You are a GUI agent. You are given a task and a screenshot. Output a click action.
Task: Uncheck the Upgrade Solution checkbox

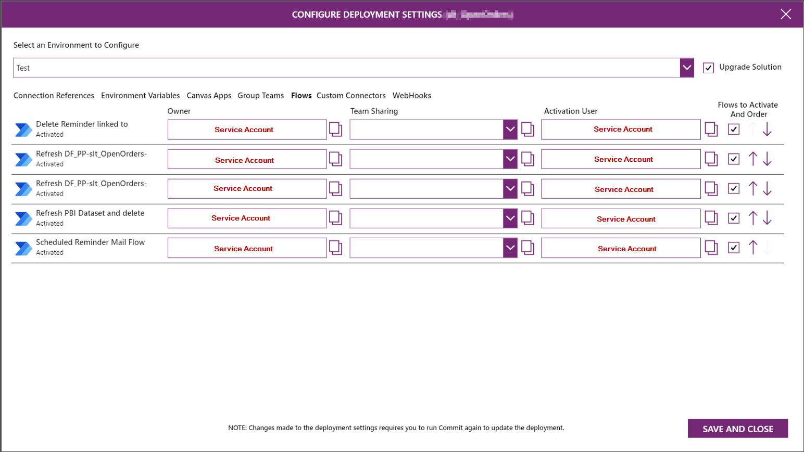(x=709, y=67)
